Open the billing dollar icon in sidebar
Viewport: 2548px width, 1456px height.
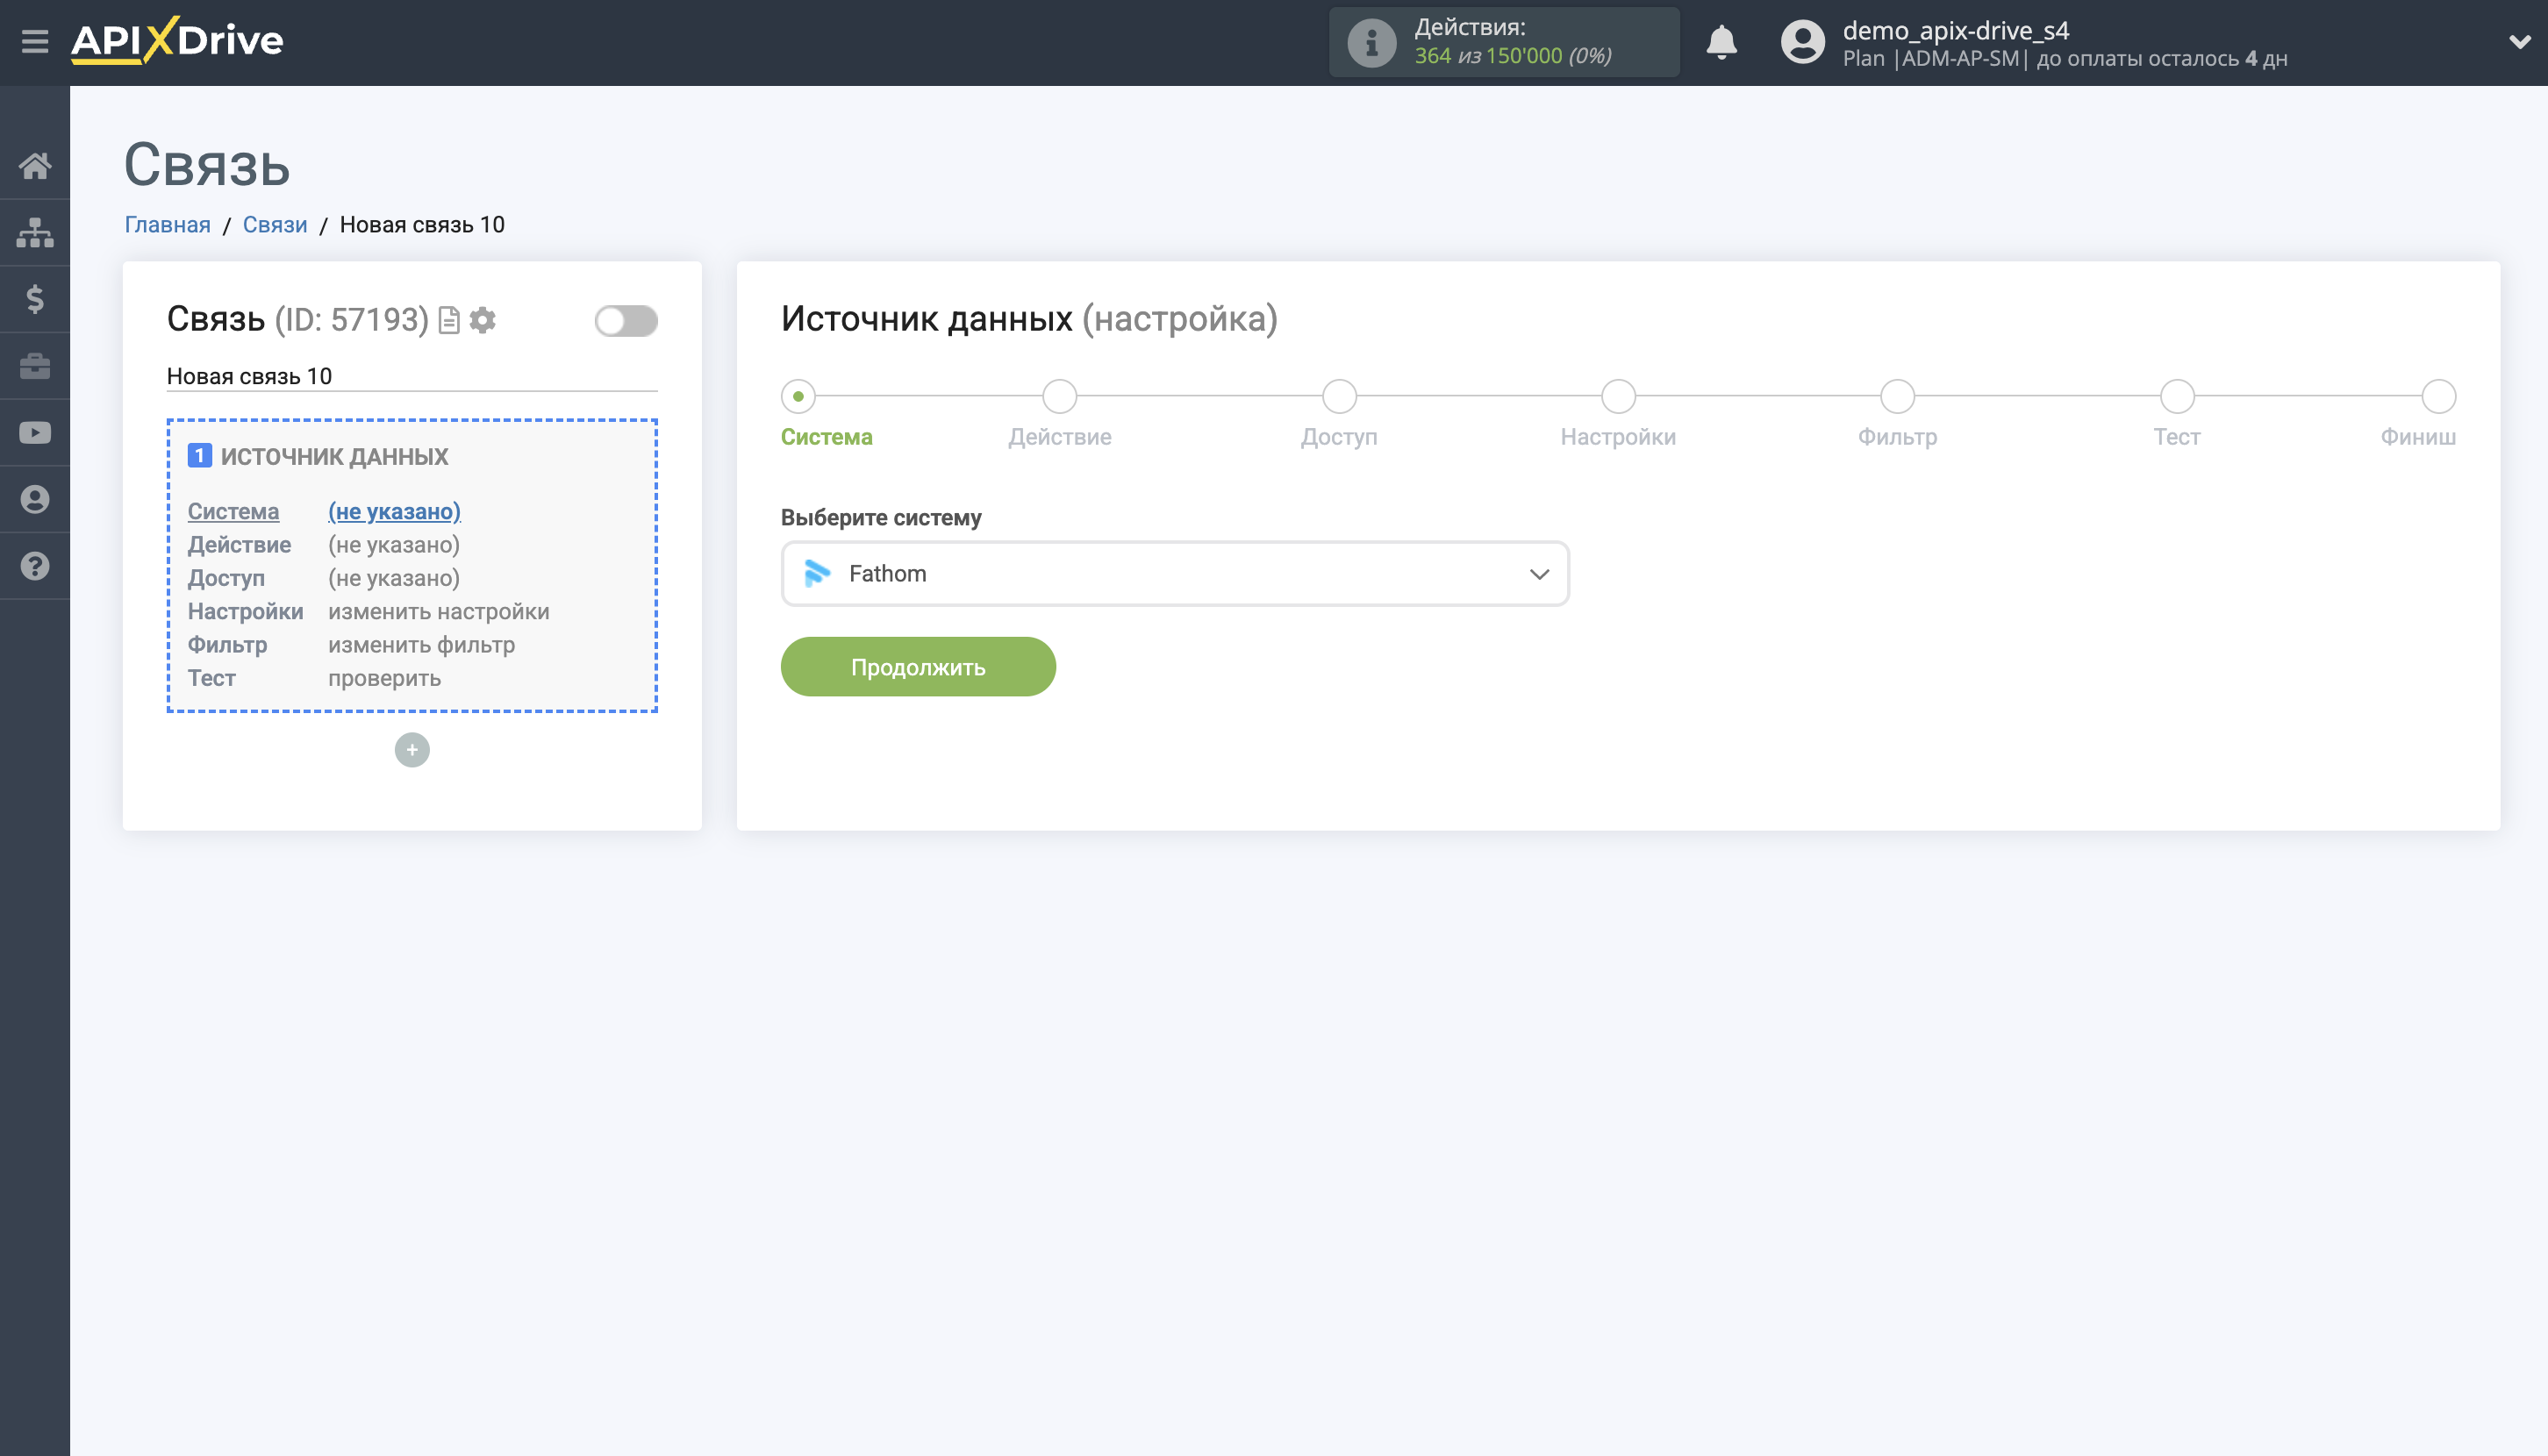click(x=36, y=299)
